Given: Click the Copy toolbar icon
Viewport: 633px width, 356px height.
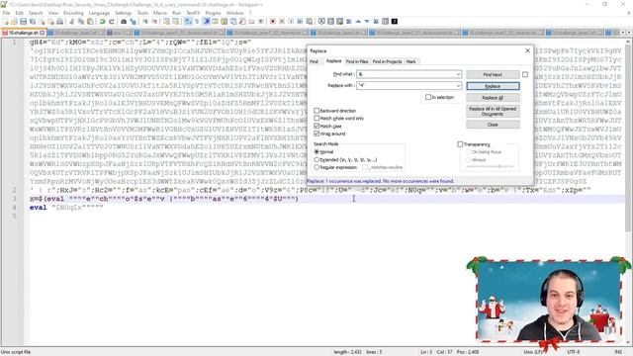Looking at the screenshot, I should 81,22.
